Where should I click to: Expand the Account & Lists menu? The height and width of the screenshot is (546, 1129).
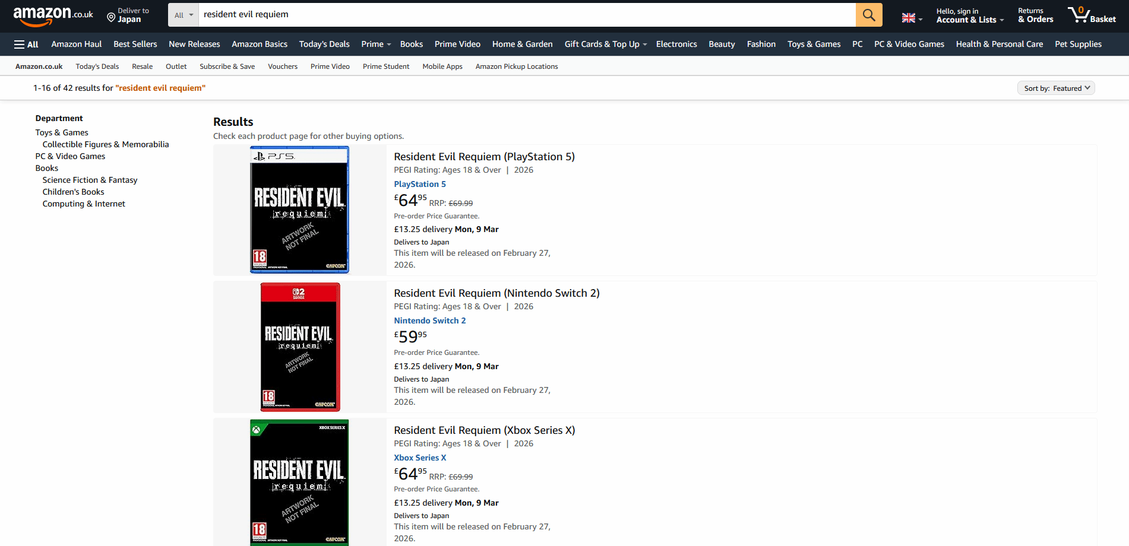(x=969, y=15)
